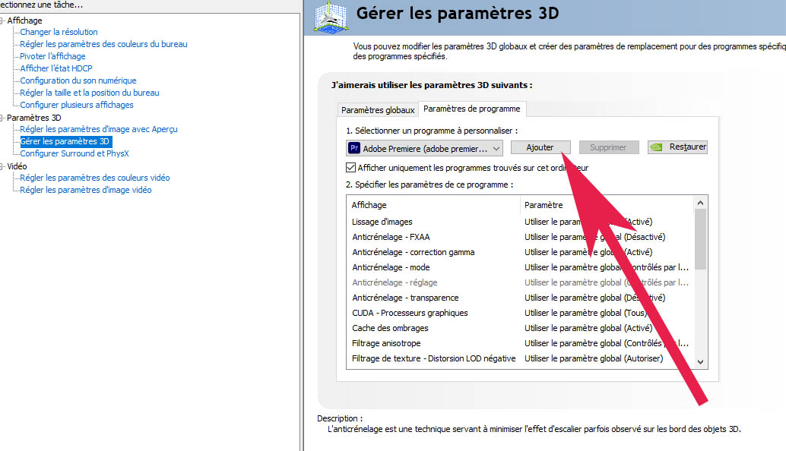Click Cache des ombrages parameter value

point(588,328)
